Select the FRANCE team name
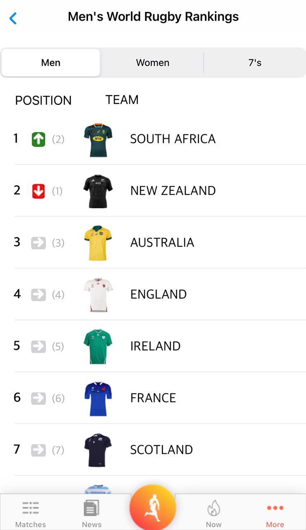This screenshot has width=306, height=530. (153, 398)
